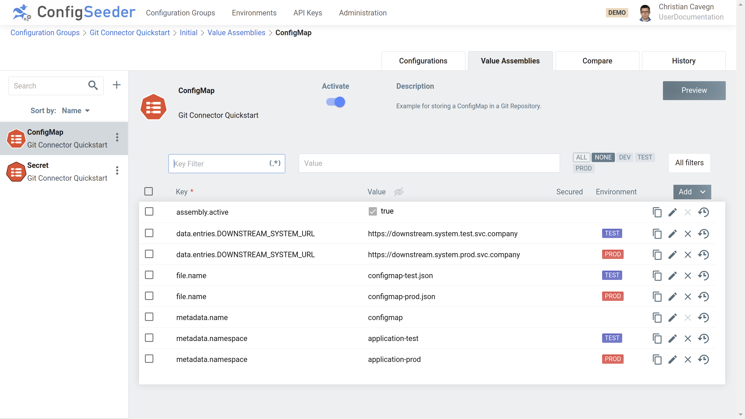Open the Administration menu
Image resolution: width=745 pixels, height=419 pixels.
click(x=362, y=13)
